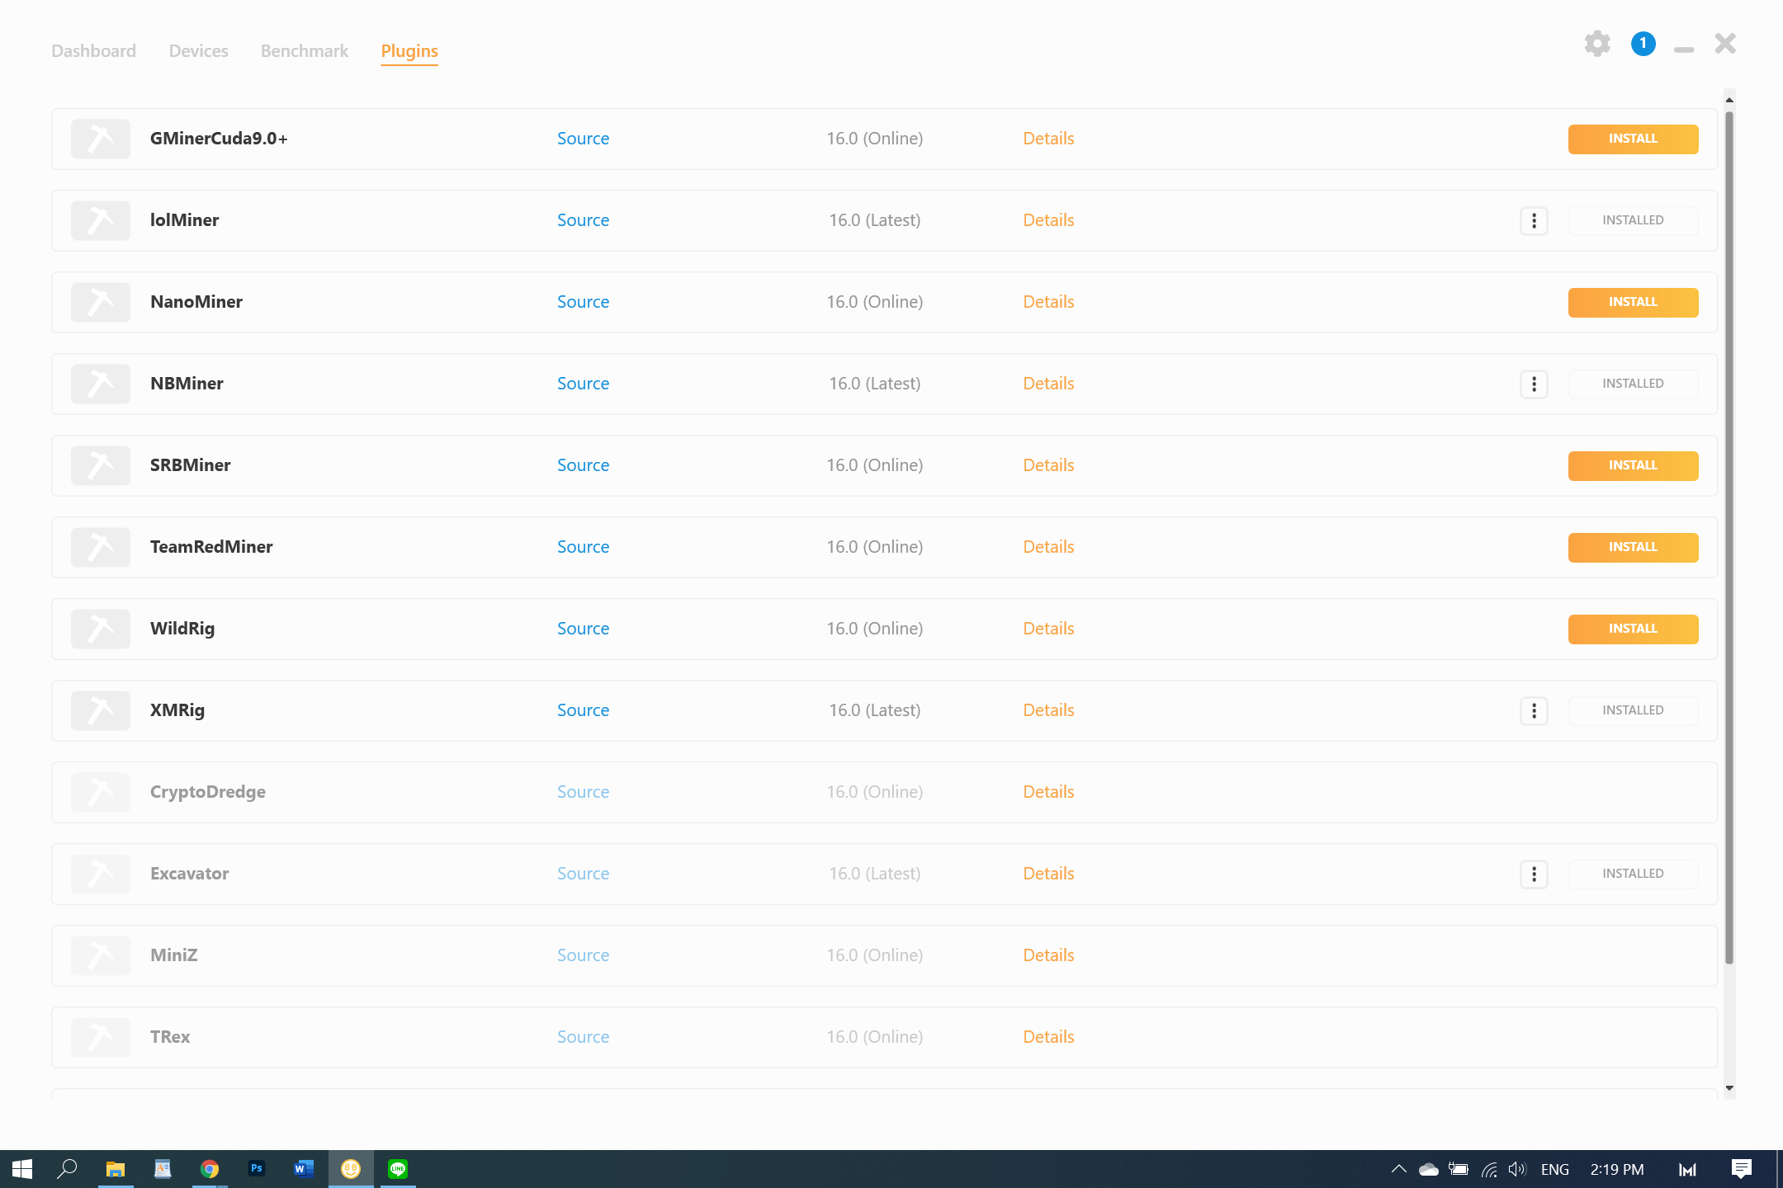Click the TRex pickaxe icon

[x=101, y=1037]
